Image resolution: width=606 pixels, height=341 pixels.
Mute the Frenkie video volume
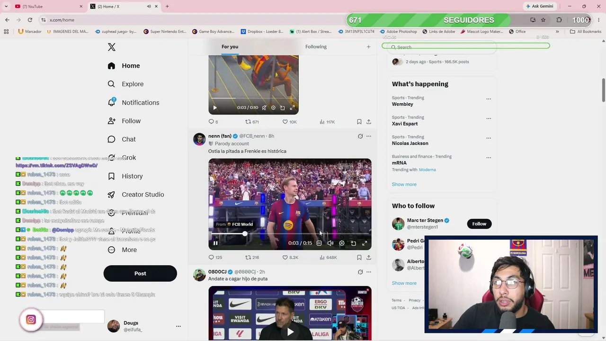(x=330, y=243)
